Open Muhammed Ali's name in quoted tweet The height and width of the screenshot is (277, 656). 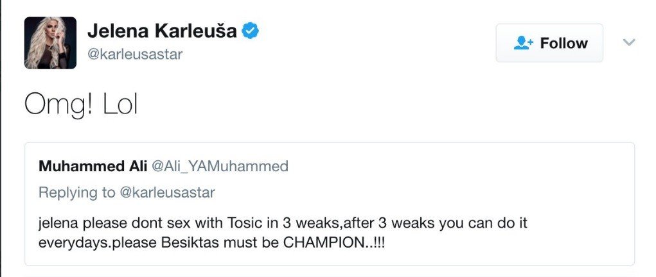point(93,166)
